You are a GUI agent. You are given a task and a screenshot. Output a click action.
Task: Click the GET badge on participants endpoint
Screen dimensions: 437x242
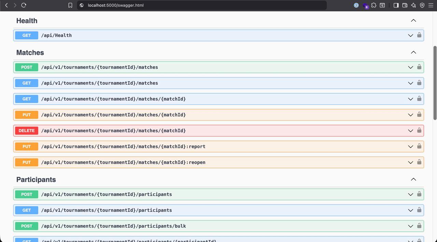pyautogui.click(x=27, y=210)
